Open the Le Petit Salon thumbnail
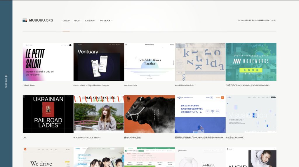Image resolution: width=299 pixels, height=167 pixels. point(48,62)
